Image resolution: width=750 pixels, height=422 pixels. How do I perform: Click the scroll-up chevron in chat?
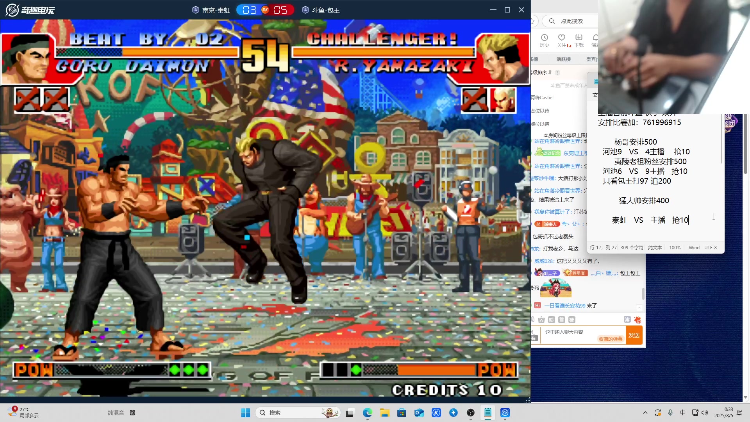point(639,308)
